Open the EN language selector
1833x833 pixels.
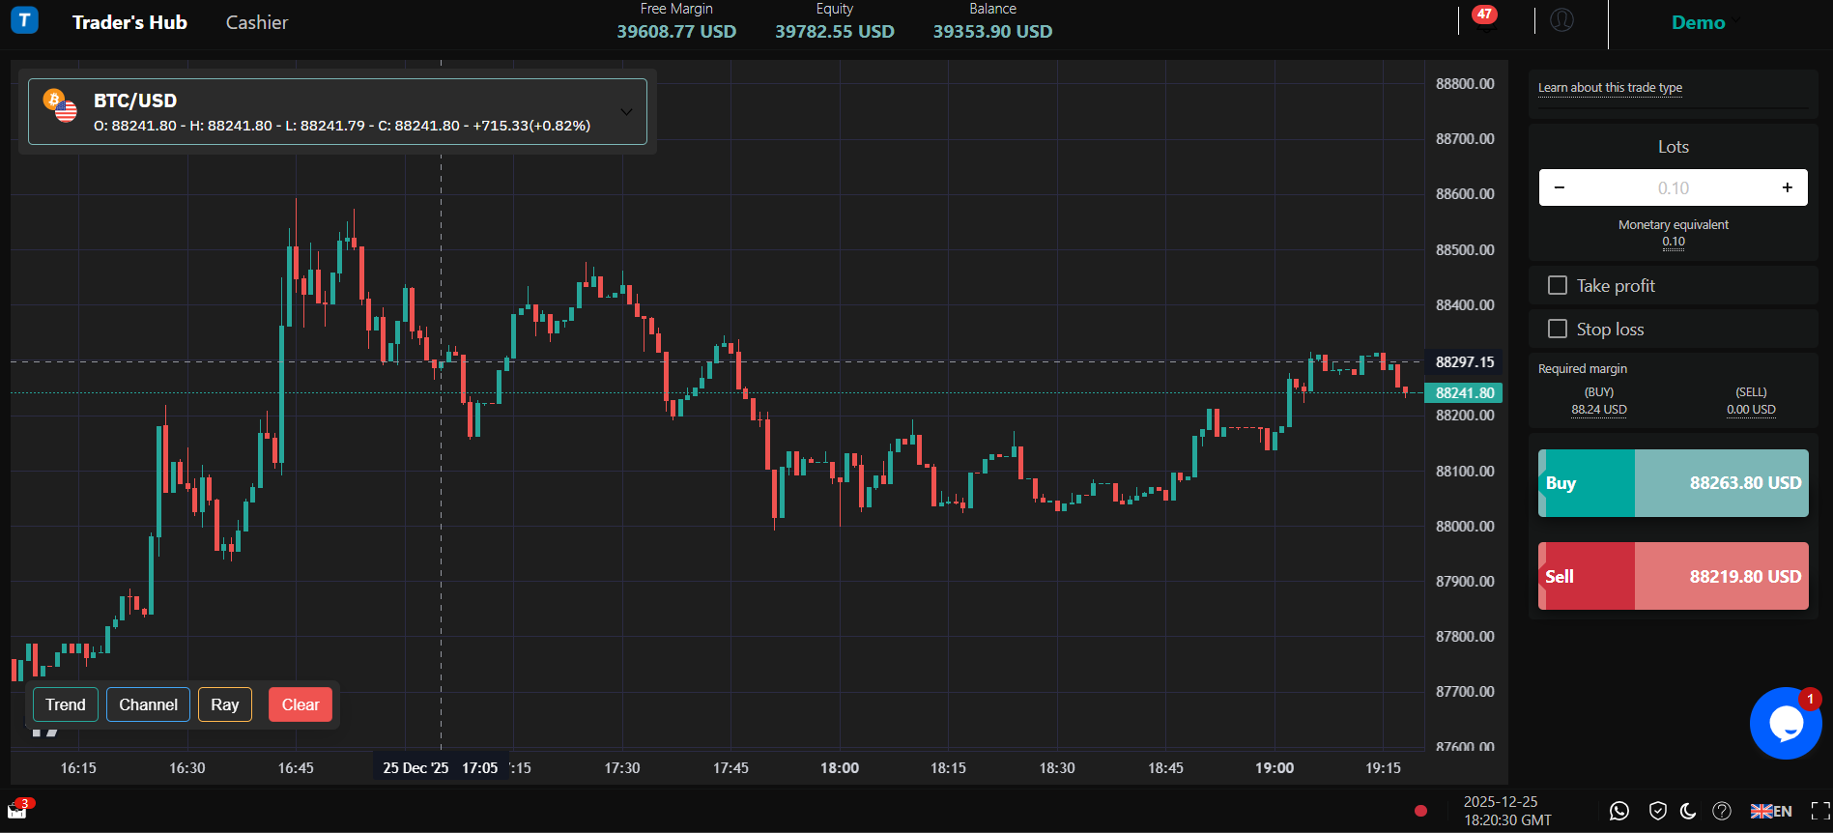point(1771,811)
